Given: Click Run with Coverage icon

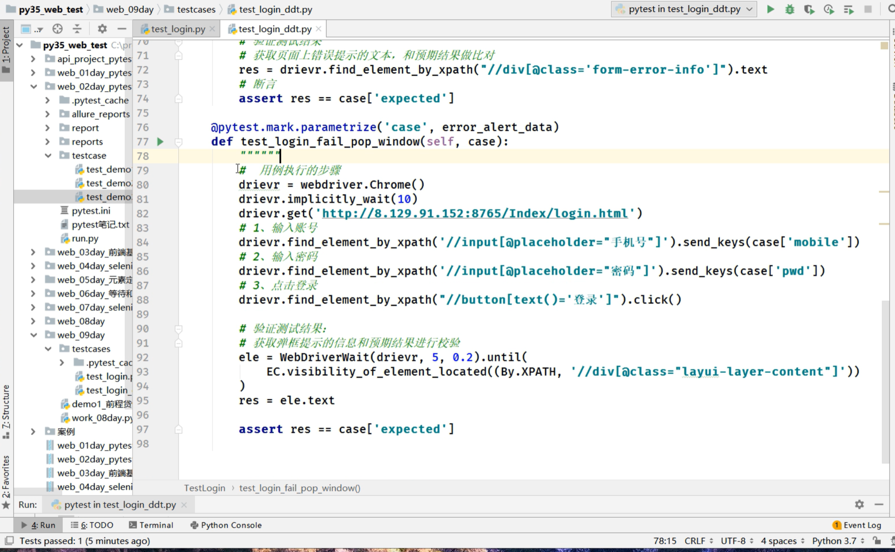Looking at the screenshot, I should (809, 9).
